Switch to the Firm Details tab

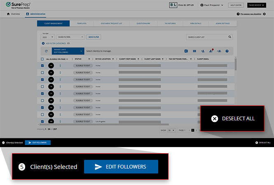click(196, 23)
